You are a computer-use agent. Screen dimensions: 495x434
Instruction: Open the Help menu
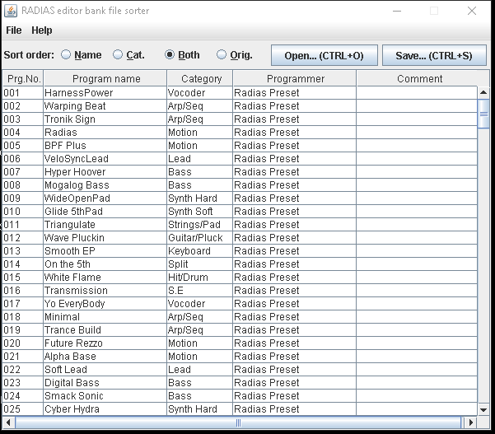[x=42, y=30]
